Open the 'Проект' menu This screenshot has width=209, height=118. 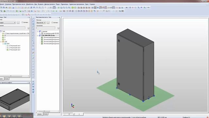click(2, 4)
